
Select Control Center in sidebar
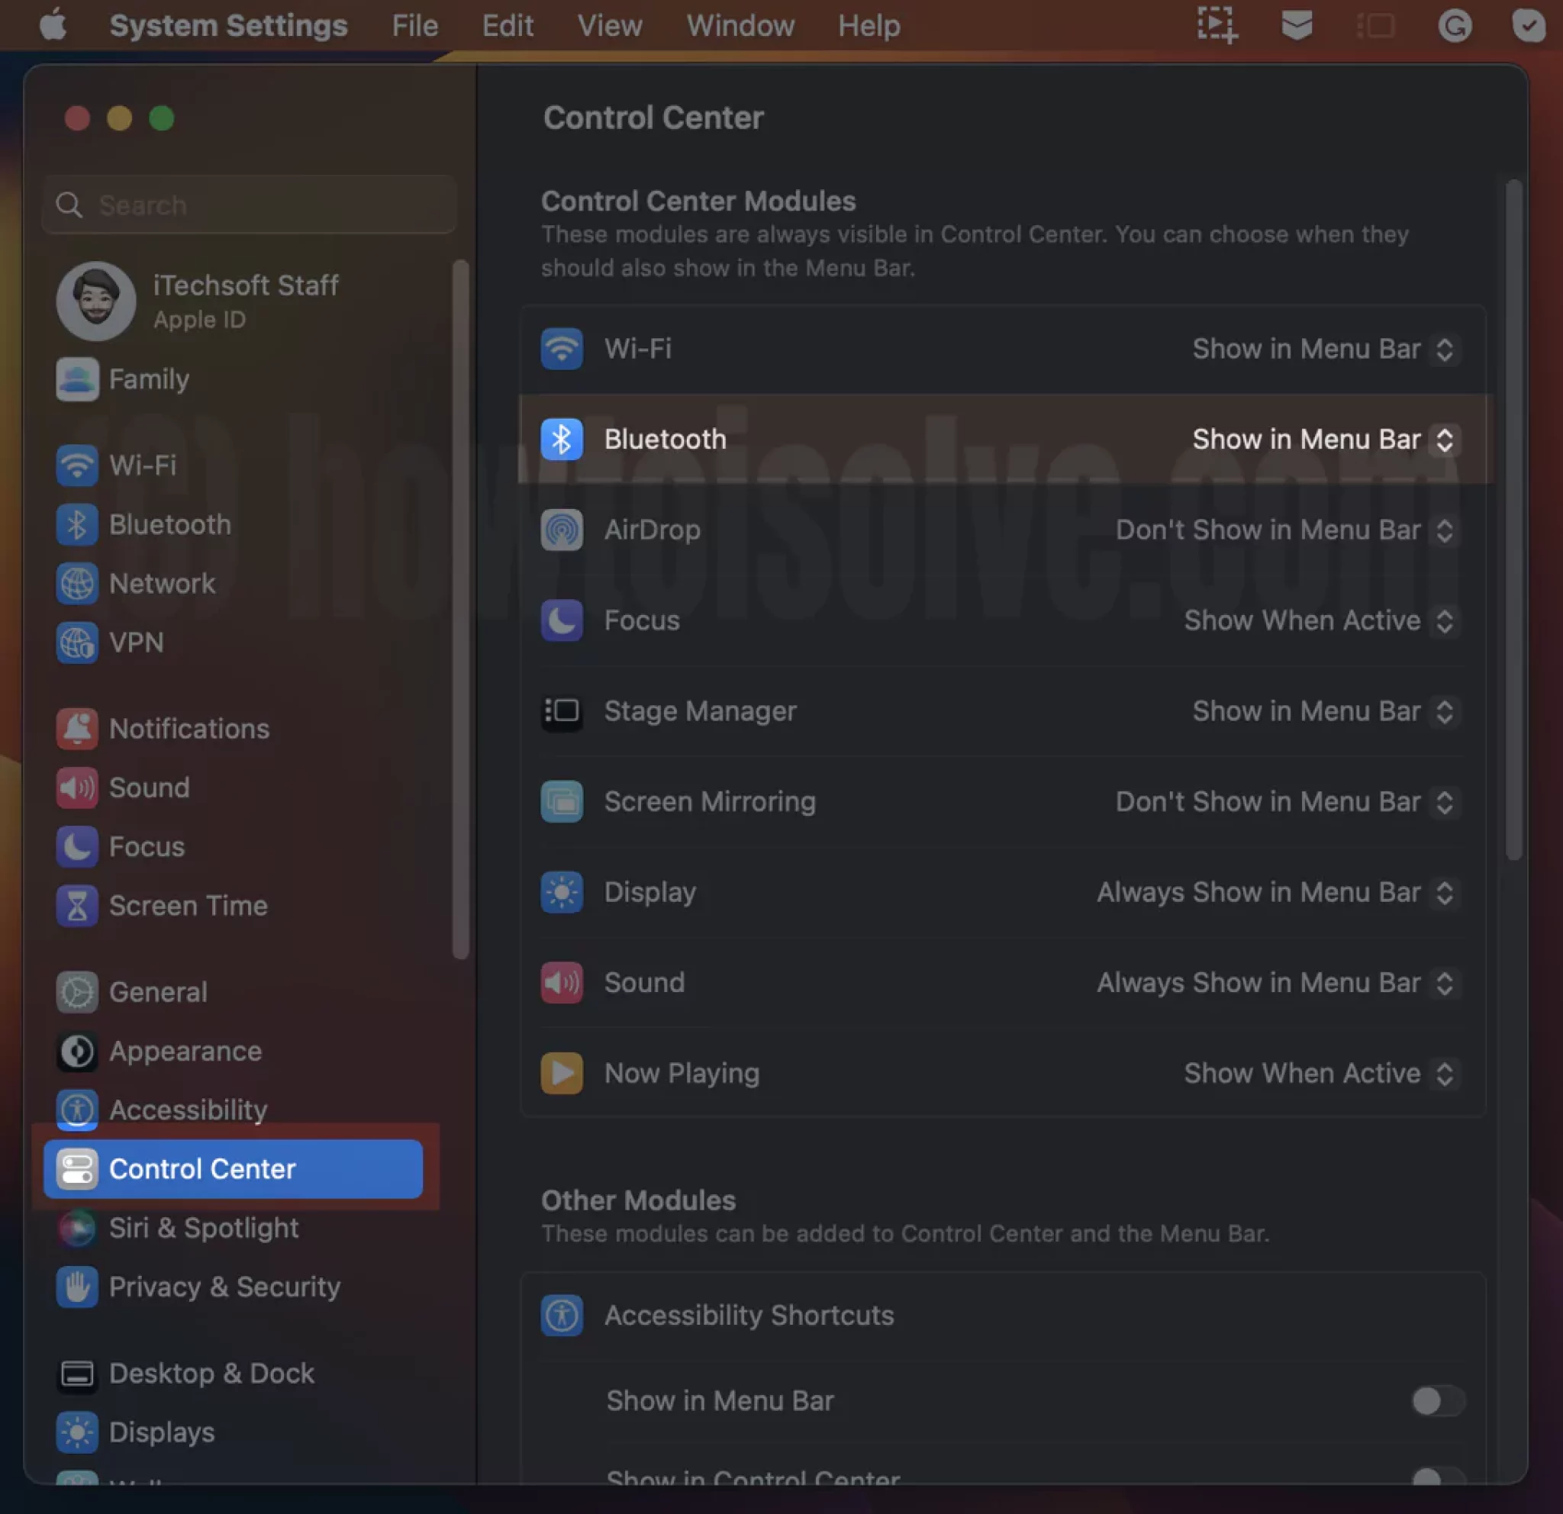coord(233,1169)
